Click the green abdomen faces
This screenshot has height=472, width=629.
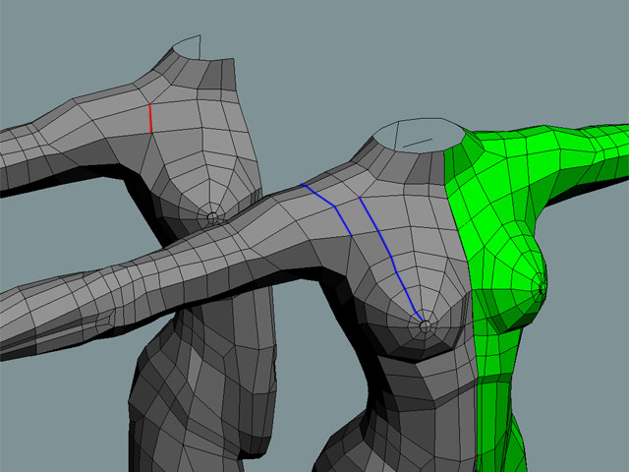(x=496, y=393)
